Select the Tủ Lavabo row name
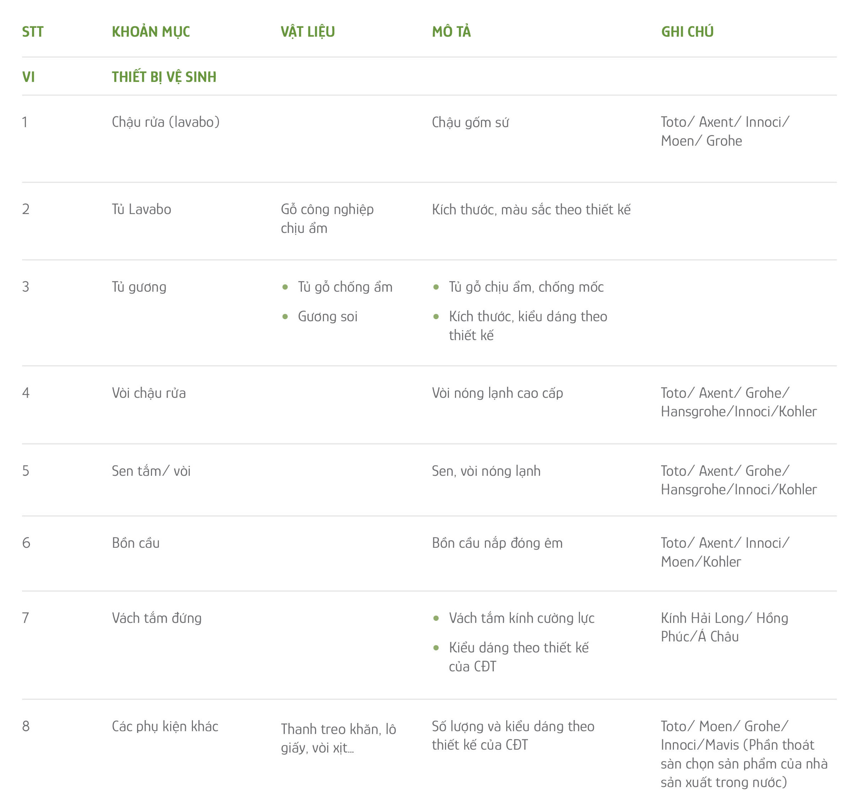Viewport: 848px width, 812px height. coord(141,209)
